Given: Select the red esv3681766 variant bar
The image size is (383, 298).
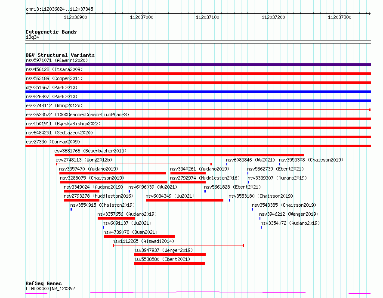Looking at the screenshot, I should pos(179,155).
